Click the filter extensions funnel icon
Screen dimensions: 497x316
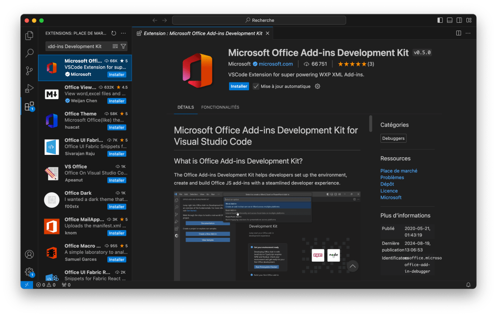click(123, 47)
